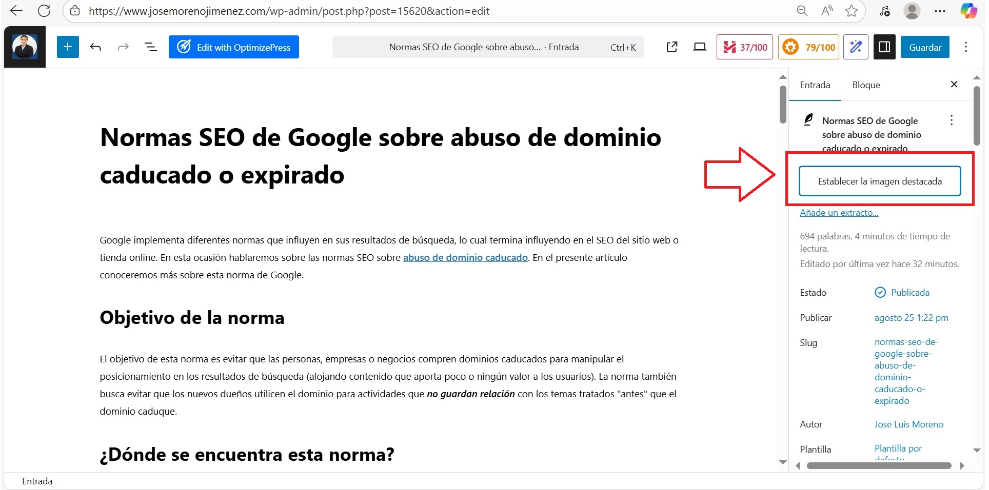Open the AI magic wand tool
The height and width of the screenshot is (490, 989).
click(855, 47)
